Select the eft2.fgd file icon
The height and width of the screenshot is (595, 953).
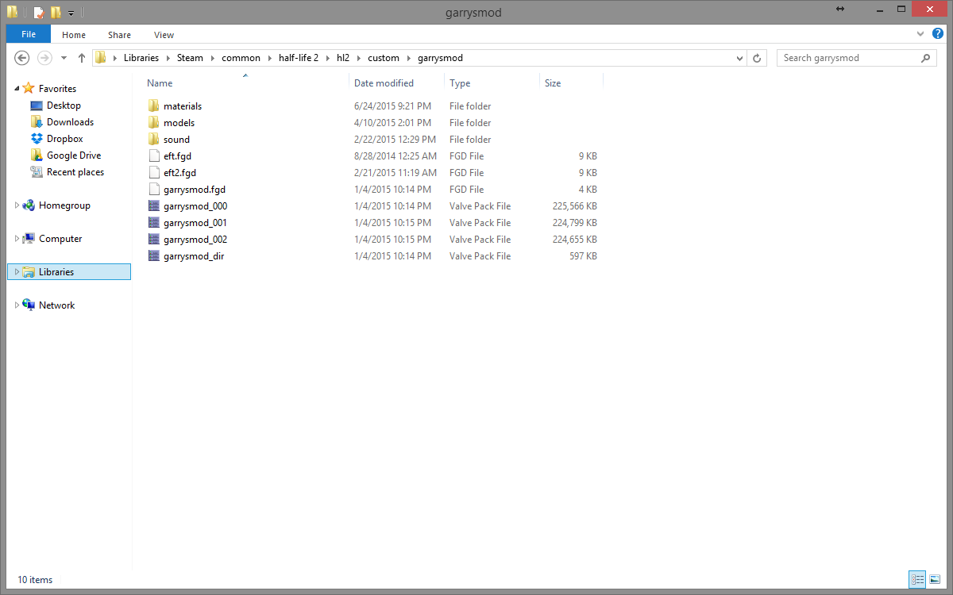click(154, 173)
